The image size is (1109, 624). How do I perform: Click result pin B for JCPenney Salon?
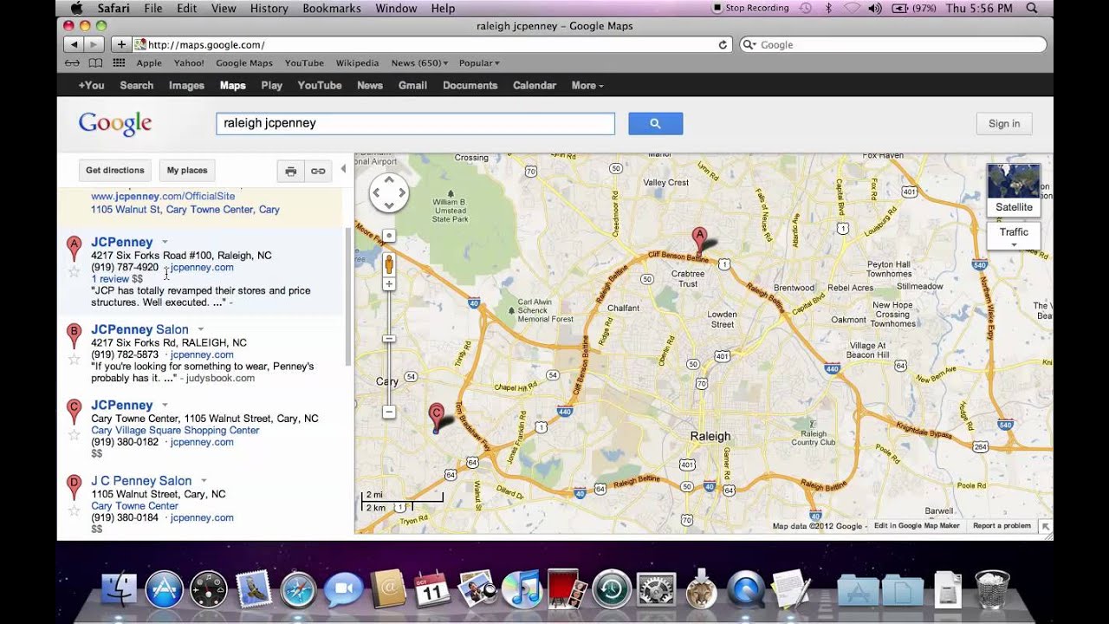tap(75, 335)
